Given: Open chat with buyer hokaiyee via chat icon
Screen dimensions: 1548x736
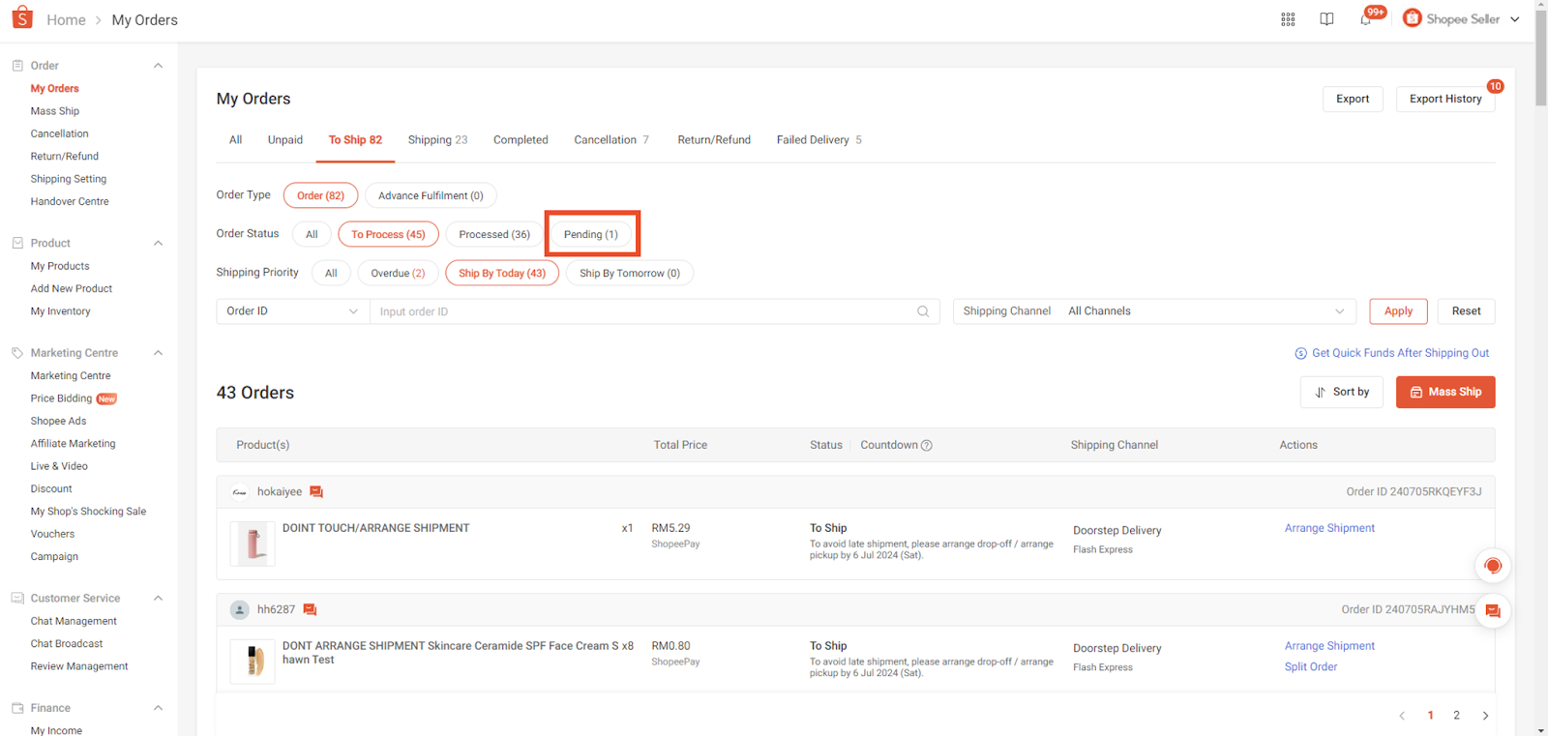Looking at the screenshot, I should pos(316,492).
